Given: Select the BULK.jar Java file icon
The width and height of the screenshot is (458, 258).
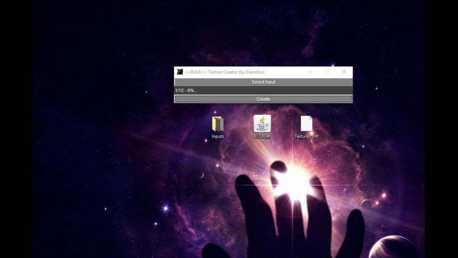Looking at the screenshot, I should [x=262, y=124].
